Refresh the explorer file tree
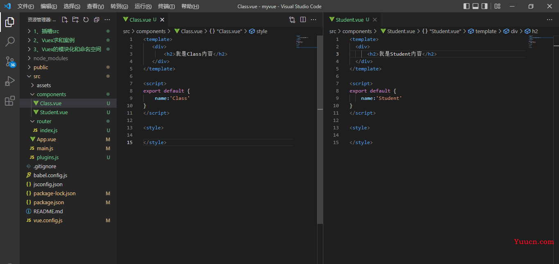Image resolution: width=559 pixels, height=264 pixels. (86, 20)
